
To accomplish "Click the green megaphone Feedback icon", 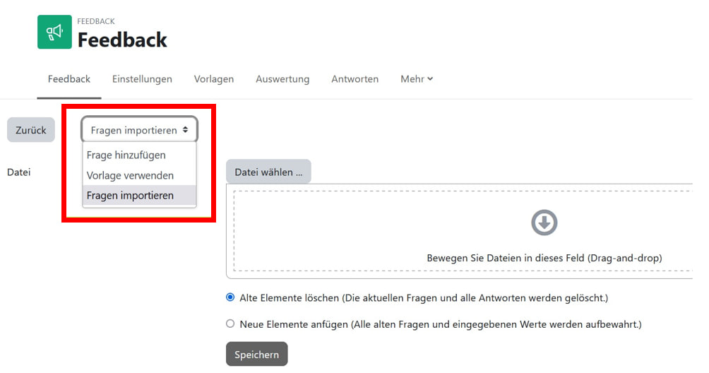I will pos(54,32).
